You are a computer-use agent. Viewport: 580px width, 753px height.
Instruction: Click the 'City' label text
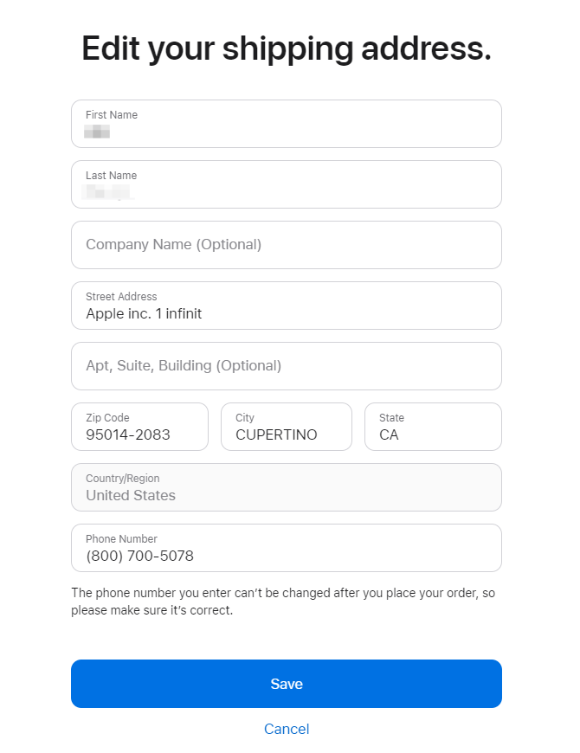(245, 418)
